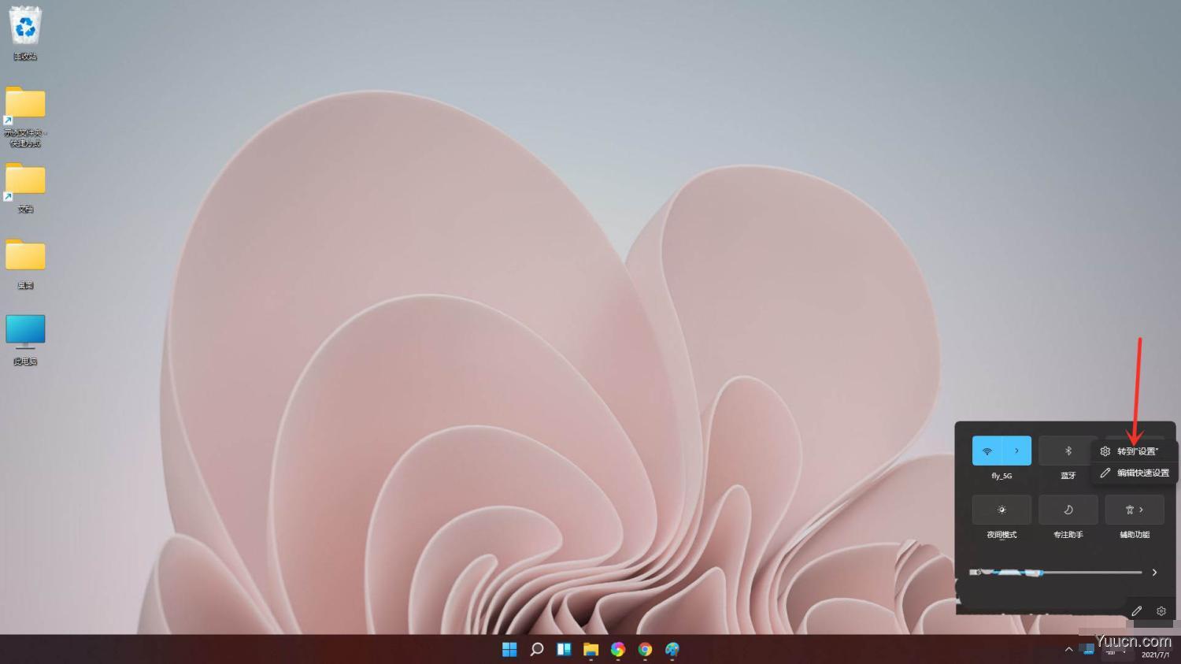This screenshot has height=664, width=1181.
Task: Select the This PC monitor icon
Action: pyautogui.click(x=25, y=339)
